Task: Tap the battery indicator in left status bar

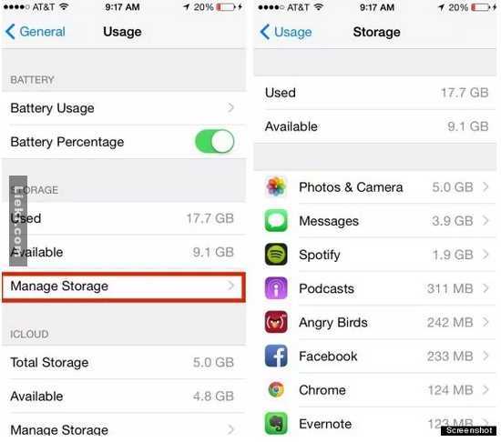Action: click(226, 7)
